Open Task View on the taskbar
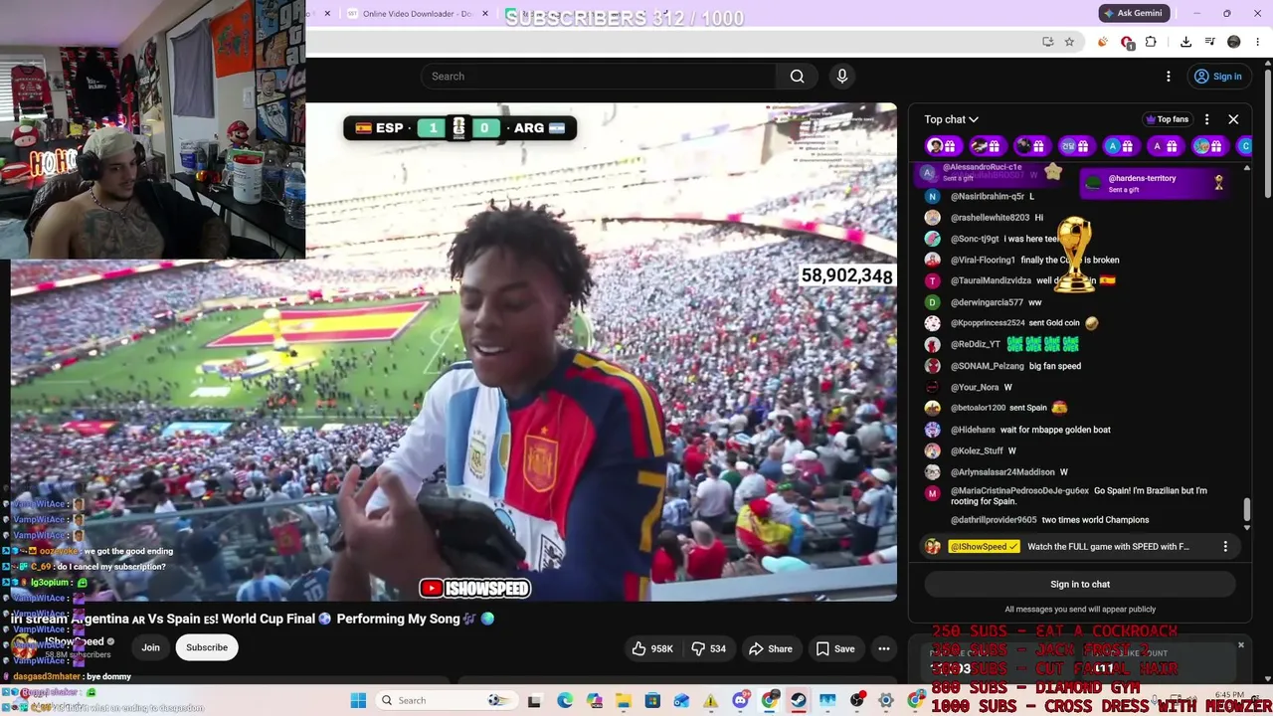The height and width of the screenshot is (716, 1273). 534,701
